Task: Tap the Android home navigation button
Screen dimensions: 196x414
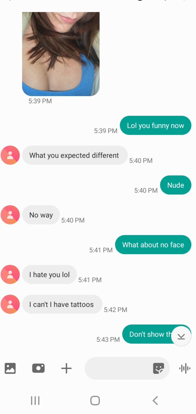Action: [95, 401]
